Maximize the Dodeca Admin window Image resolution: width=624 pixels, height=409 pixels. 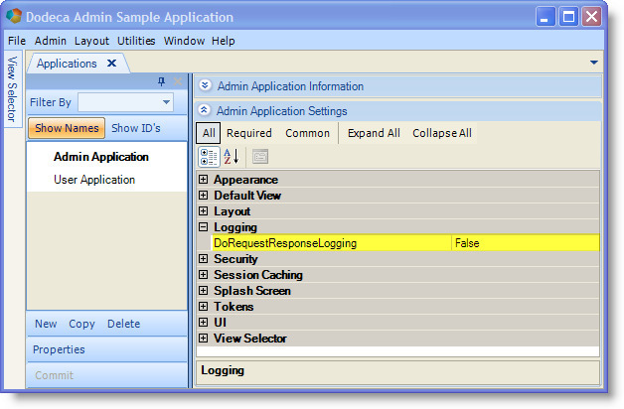click(x=568, y=17)
